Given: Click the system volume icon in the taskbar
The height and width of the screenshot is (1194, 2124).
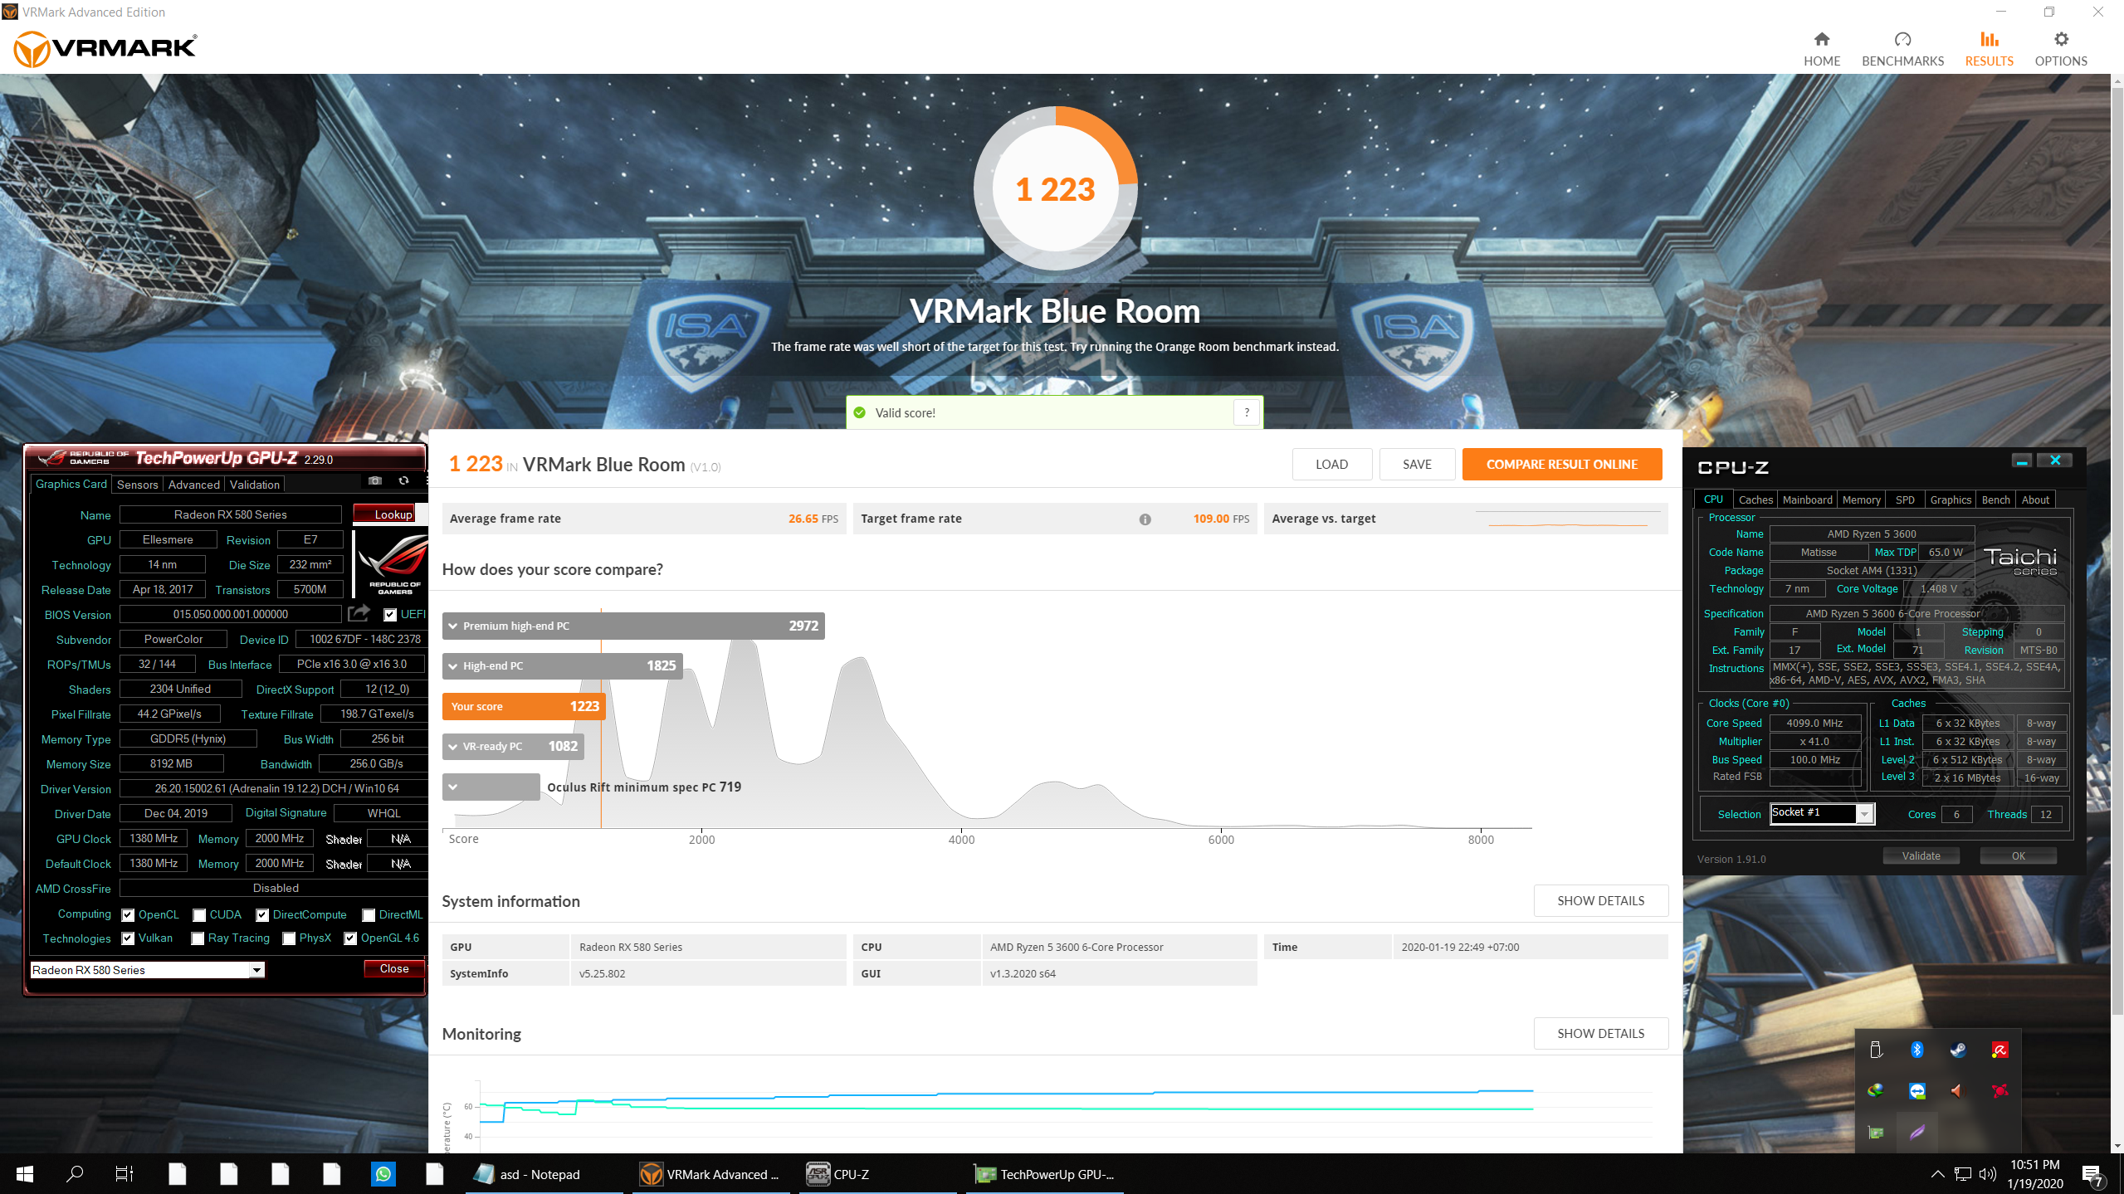Looking at the screenshot, I should 1987,1174.
